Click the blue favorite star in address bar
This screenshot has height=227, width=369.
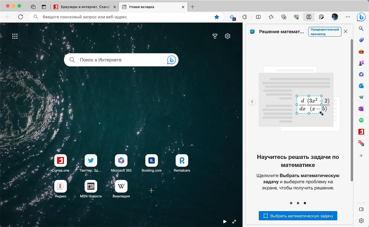pos(216,17)
